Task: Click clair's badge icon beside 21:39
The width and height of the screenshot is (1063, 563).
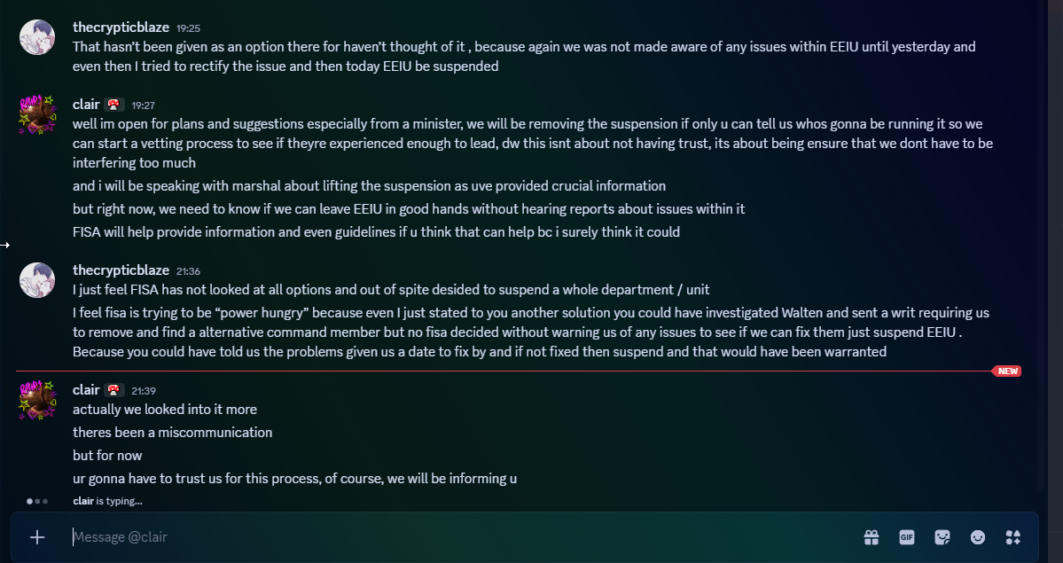Action: pos(114,390)
